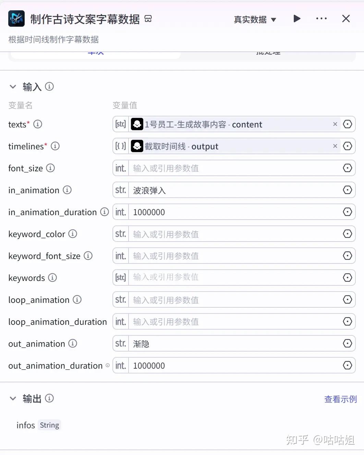Open the three-dot more options menu

[321, 19]
